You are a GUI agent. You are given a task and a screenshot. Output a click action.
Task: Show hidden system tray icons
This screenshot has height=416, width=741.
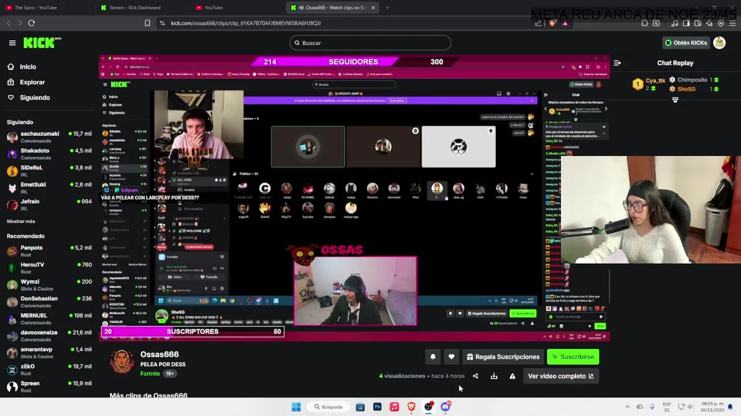(x=628, y=407)
